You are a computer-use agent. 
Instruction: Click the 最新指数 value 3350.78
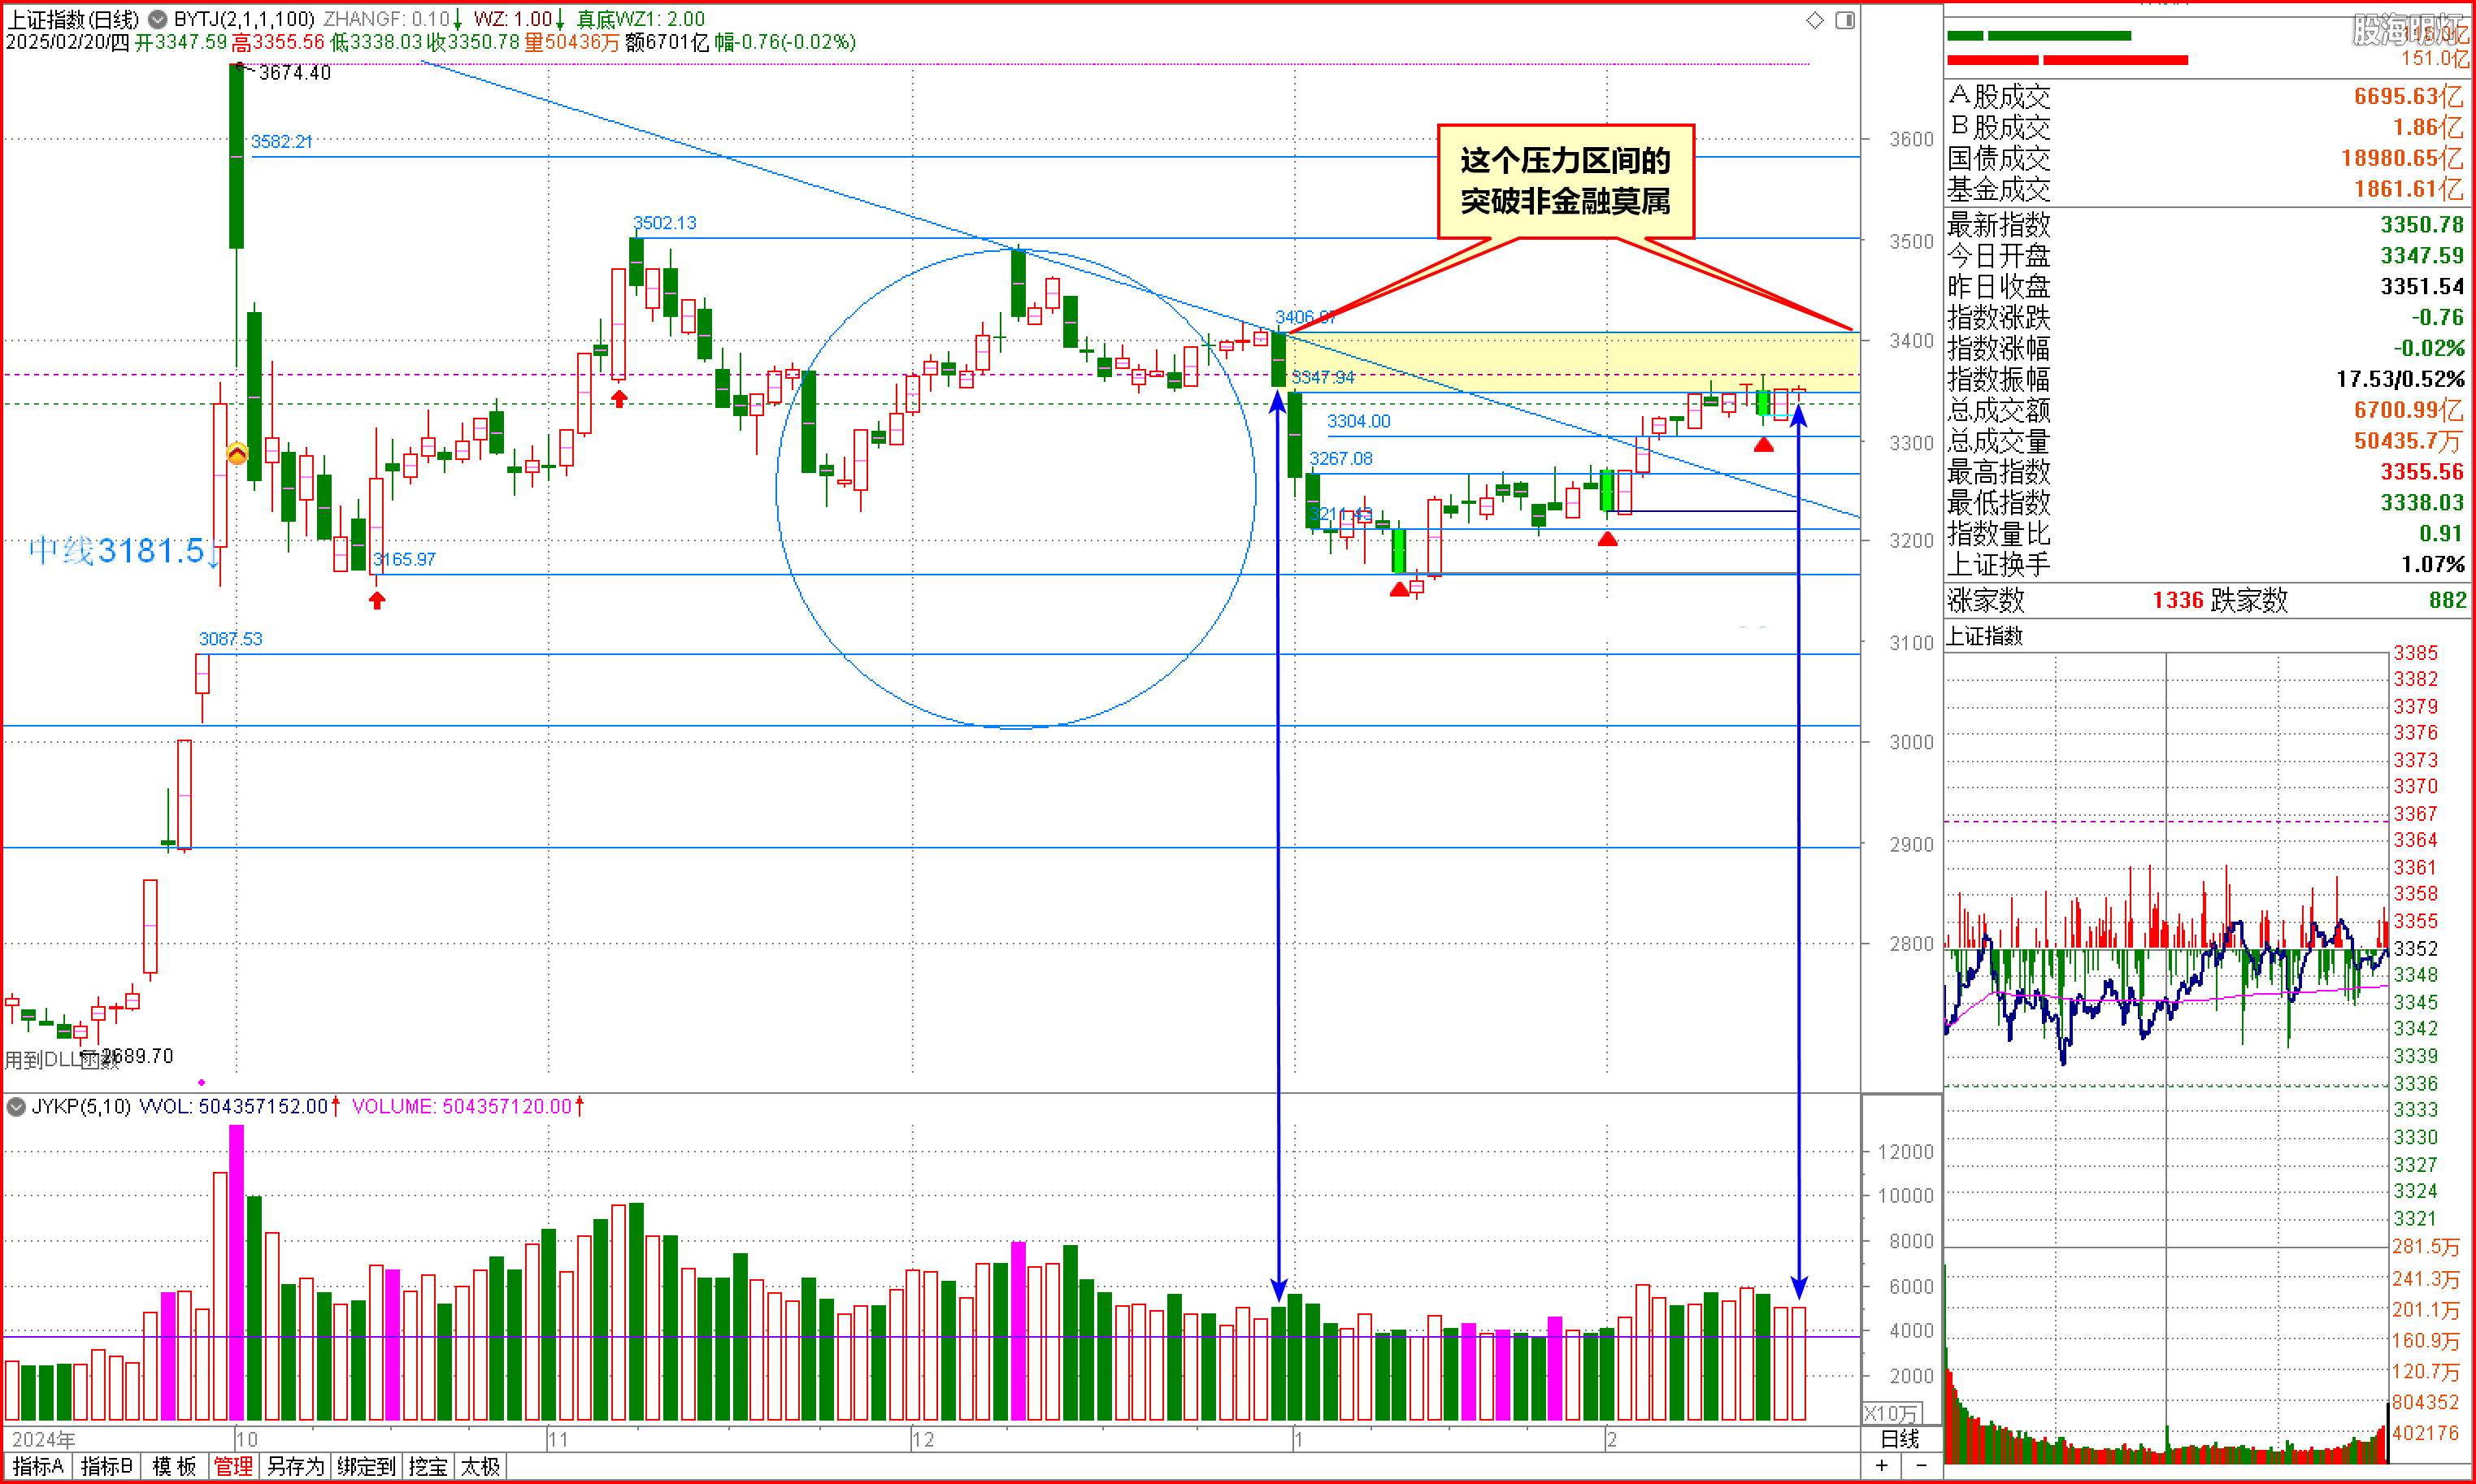2422,224
